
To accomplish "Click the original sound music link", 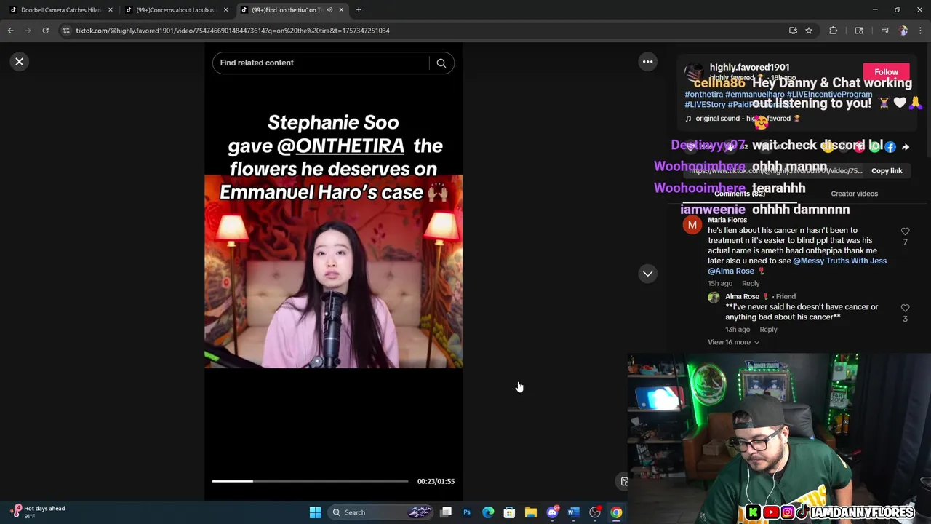I will (742, 119).
